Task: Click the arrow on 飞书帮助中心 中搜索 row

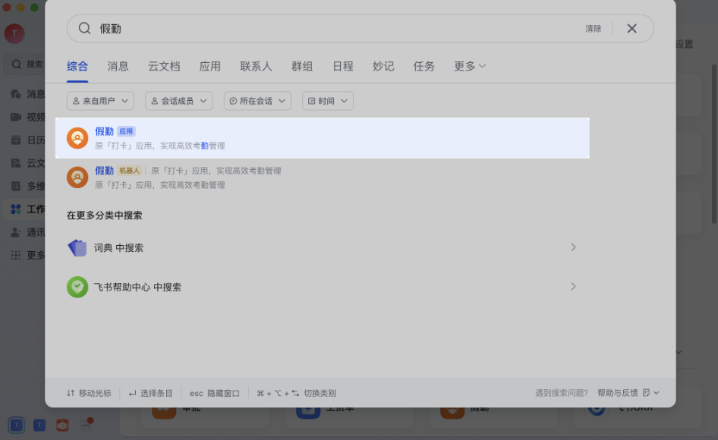Action: (x=573, y=287)
